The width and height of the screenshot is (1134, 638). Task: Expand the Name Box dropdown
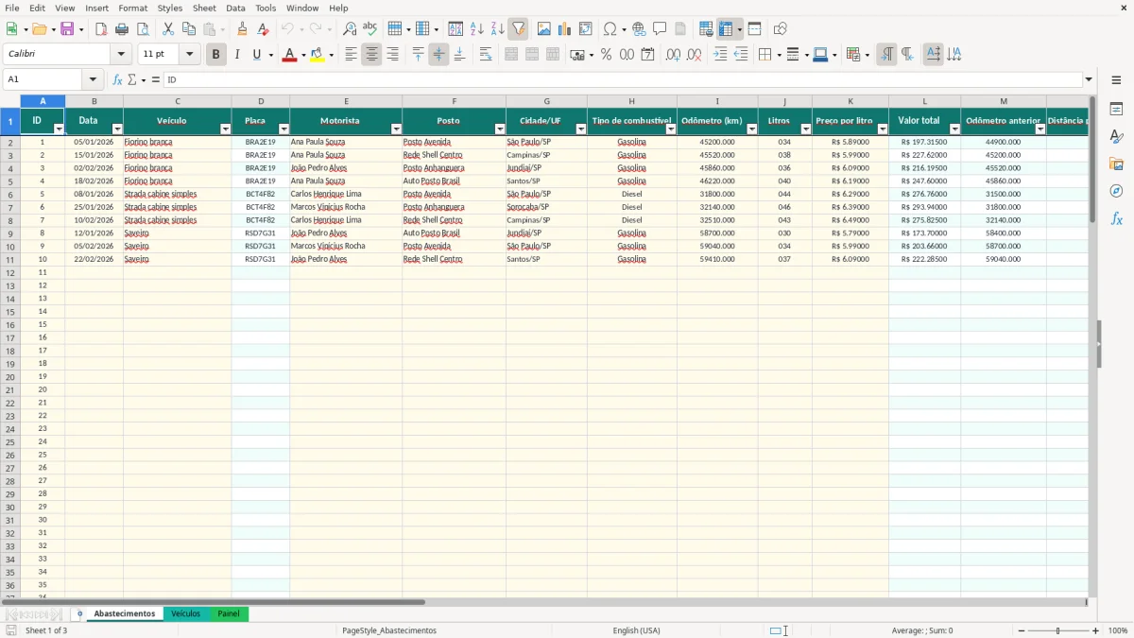click(x=93, y=79)
